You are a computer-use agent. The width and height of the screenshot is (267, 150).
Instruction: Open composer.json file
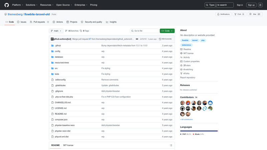point(61,120)
